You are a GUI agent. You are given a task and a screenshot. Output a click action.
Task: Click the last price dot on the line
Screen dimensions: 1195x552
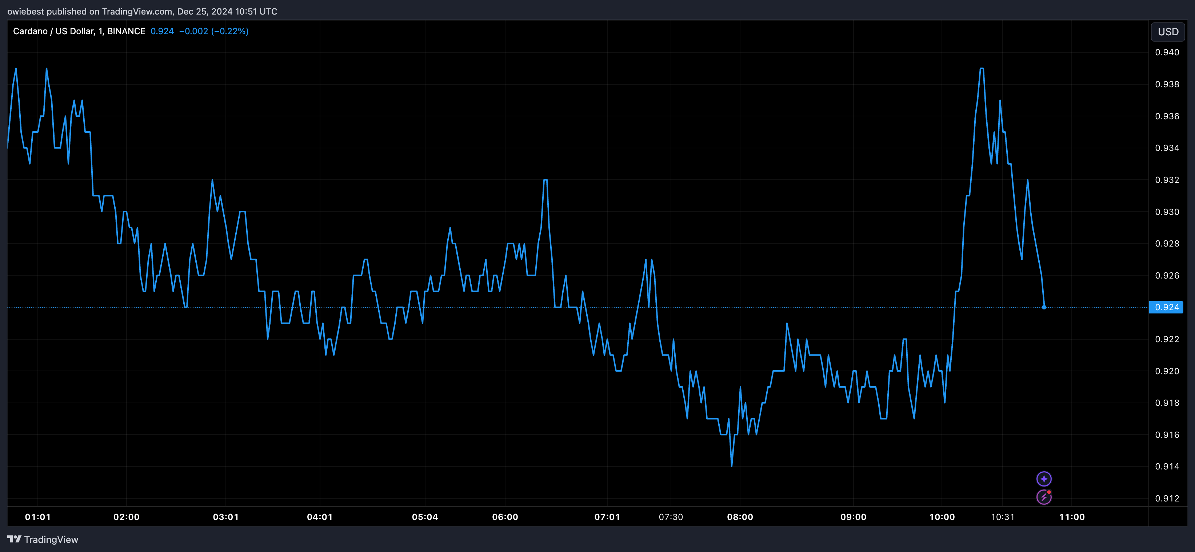(1044, 307)
